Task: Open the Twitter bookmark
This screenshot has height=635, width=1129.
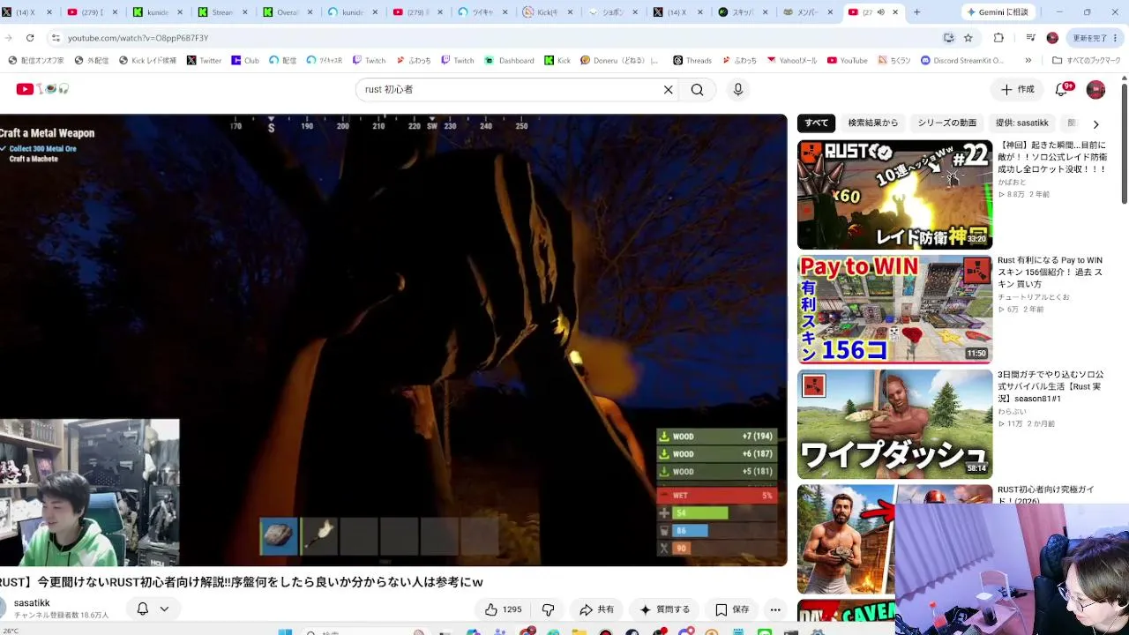Action: 204,61
